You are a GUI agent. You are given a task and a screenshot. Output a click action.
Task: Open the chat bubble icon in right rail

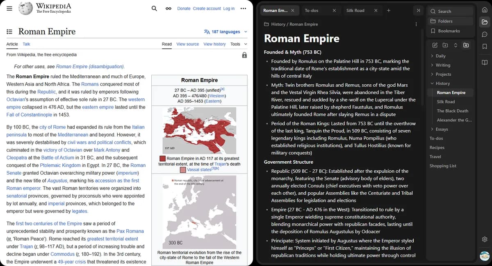pyautogui.click(x=485, y=34)
